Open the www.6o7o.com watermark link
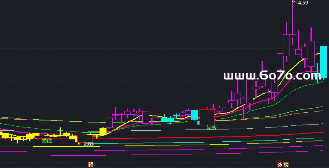 tap(272, 76)
